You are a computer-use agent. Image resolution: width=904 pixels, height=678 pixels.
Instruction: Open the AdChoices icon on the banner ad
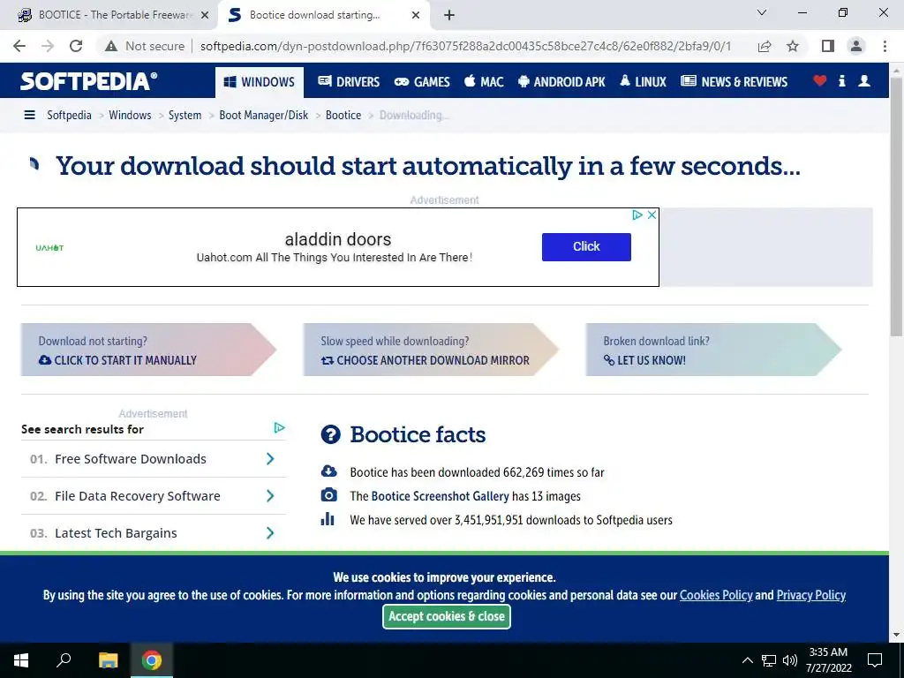637,215
